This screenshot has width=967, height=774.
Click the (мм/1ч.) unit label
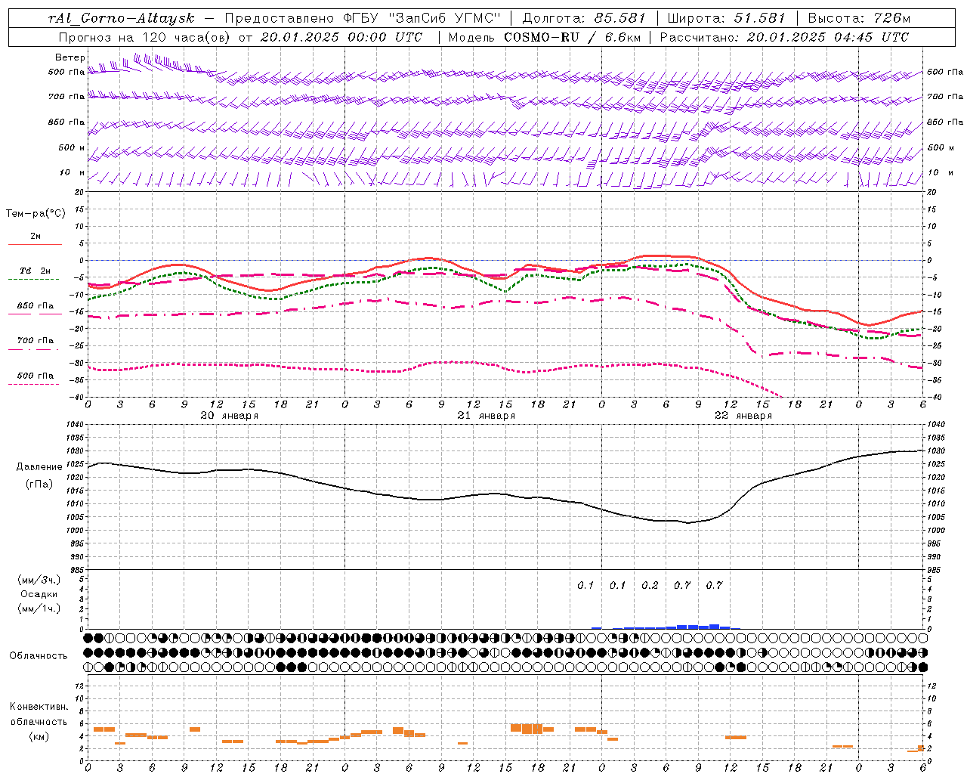tap(39, 608)
